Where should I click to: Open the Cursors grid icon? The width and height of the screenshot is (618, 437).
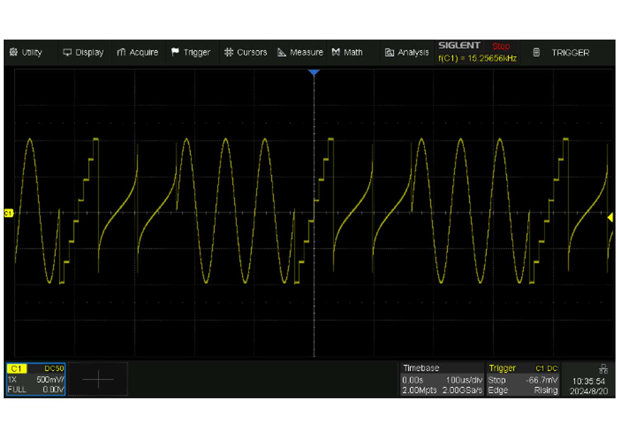[x=229, y=52]
